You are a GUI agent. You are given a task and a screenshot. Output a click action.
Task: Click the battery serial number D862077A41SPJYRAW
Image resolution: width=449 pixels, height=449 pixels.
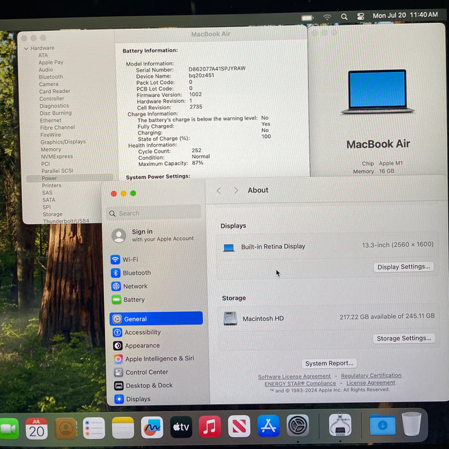217,69
